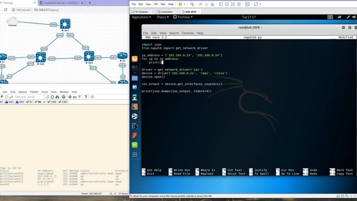357x201 pixels.
Task: Launch Burp Suite from the Kali dock
Action: click(x=134, y=107)
